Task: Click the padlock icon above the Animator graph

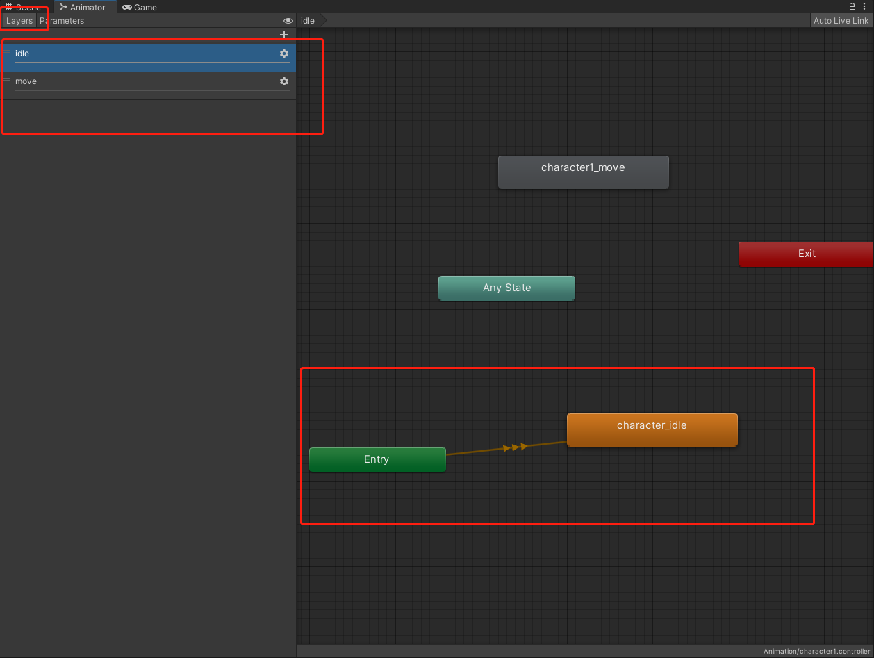Action: (x=852, y=6)
